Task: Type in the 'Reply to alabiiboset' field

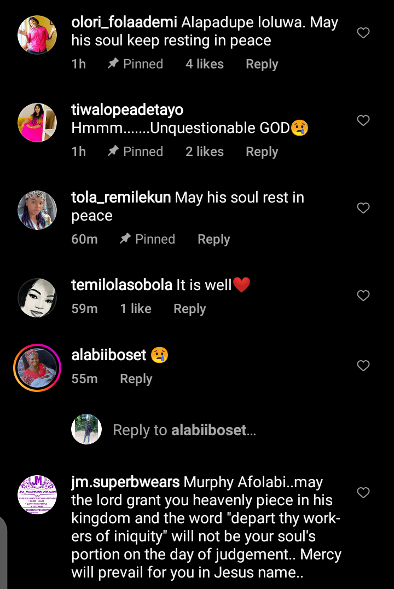Action: [x=184, y=430]
